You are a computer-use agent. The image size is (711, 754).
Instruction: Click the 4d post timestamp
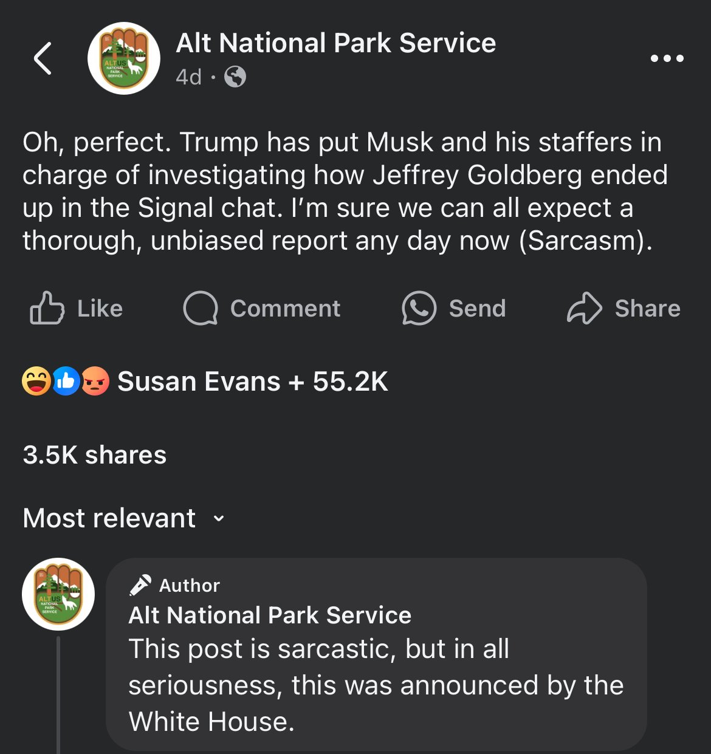pyautogui.click(x=188, y=77)
